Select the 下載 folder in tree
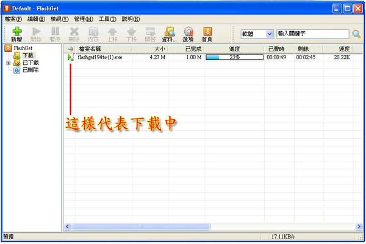This screenshot has height=244, width=366. pyautogui.click(x=28, y=56)
